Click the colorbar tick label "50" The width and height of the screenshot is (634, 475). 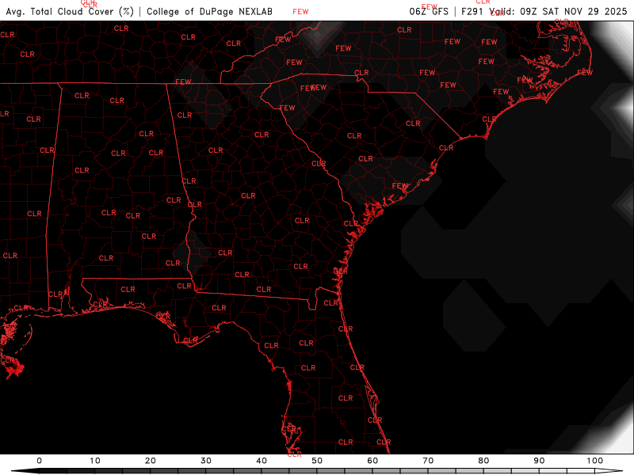[x=317, y=461]
